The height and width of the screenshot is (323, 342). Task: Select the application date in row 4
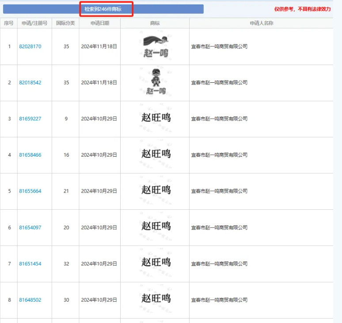point(99,155)
